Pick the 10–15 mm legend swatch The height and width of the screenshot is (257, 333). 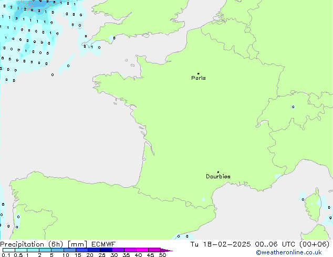[x=70, y=250]
